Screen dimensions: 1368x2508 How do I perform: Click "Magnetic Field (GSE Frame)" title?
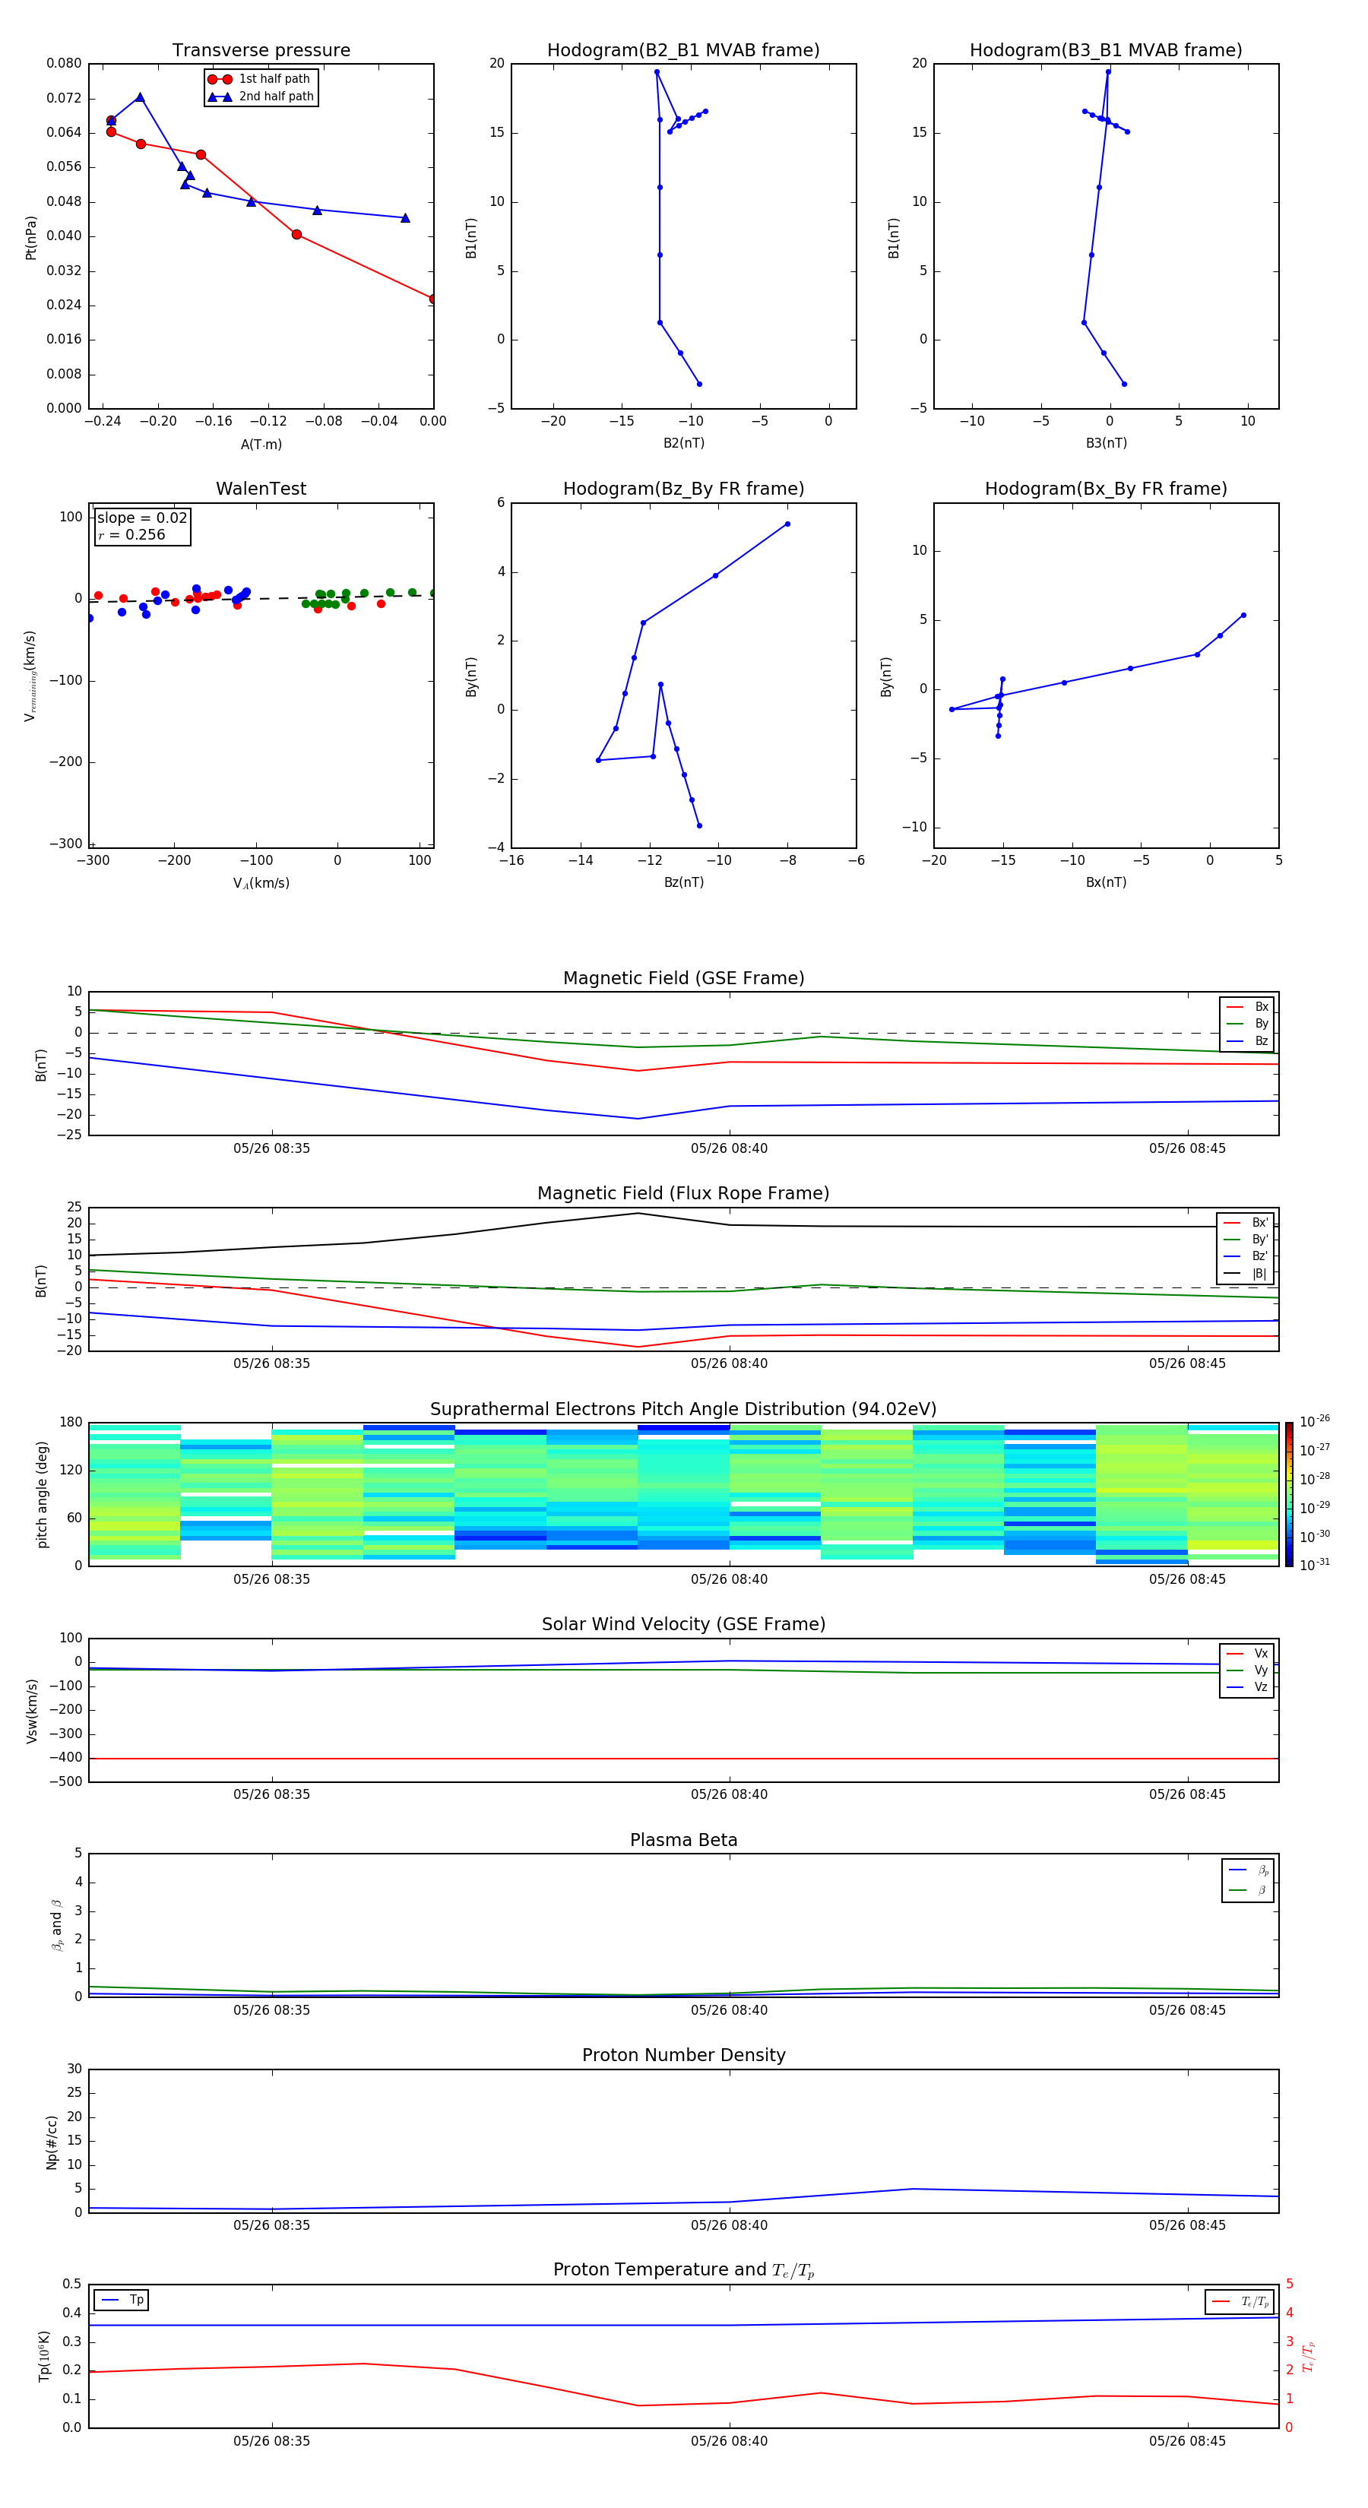click(683, 978)
